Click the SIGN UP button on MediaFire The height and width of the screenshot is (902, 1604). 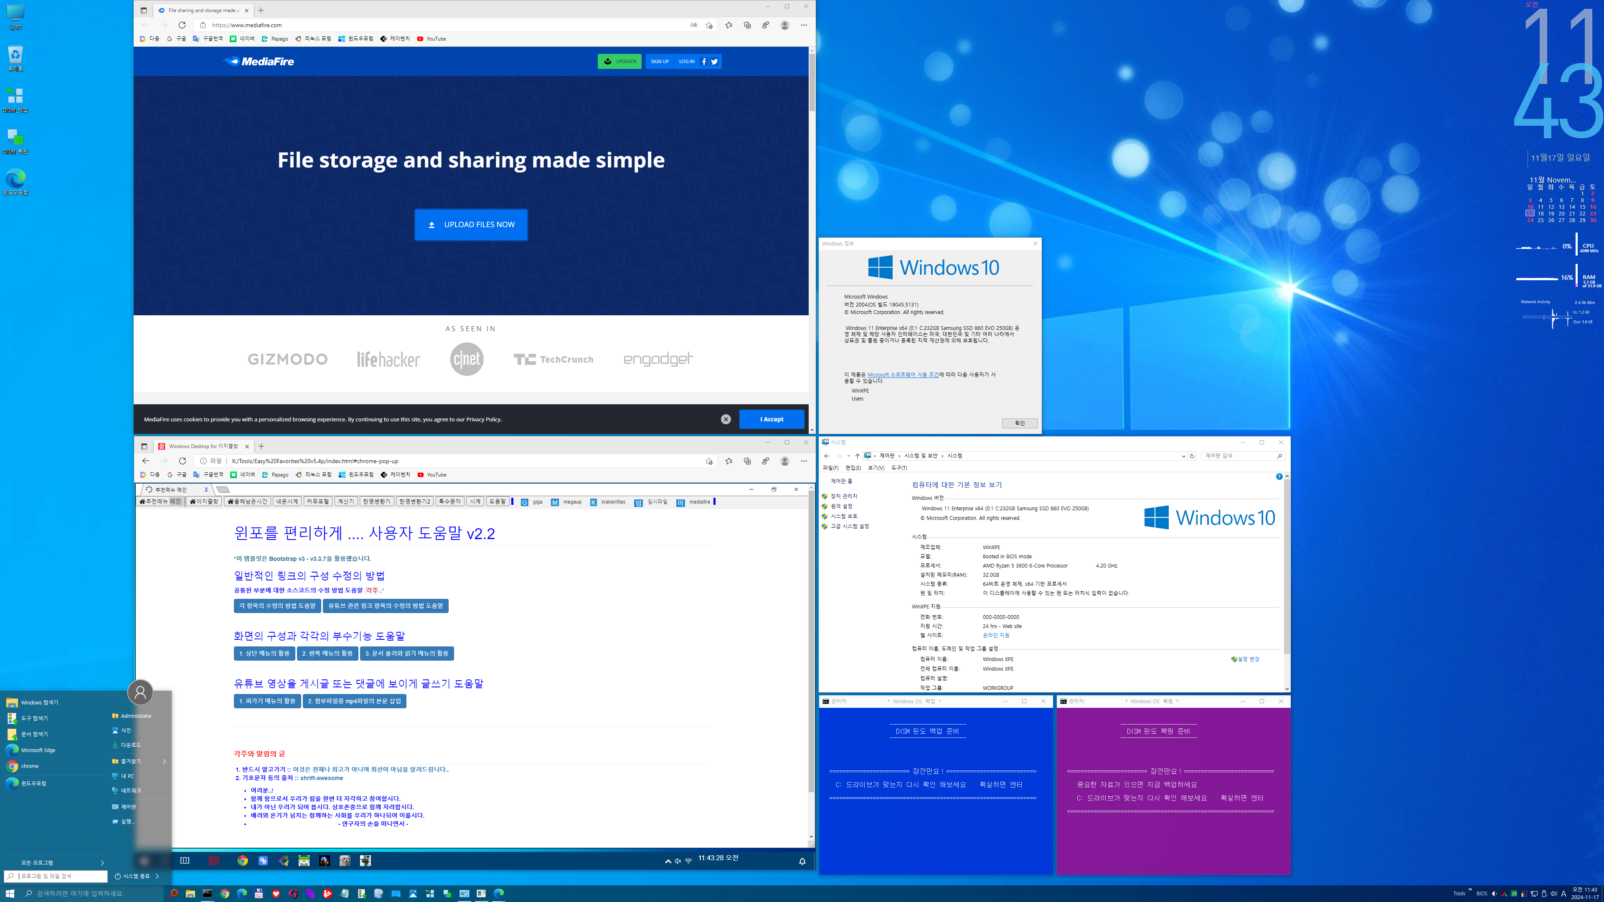[x=660, y=61]
